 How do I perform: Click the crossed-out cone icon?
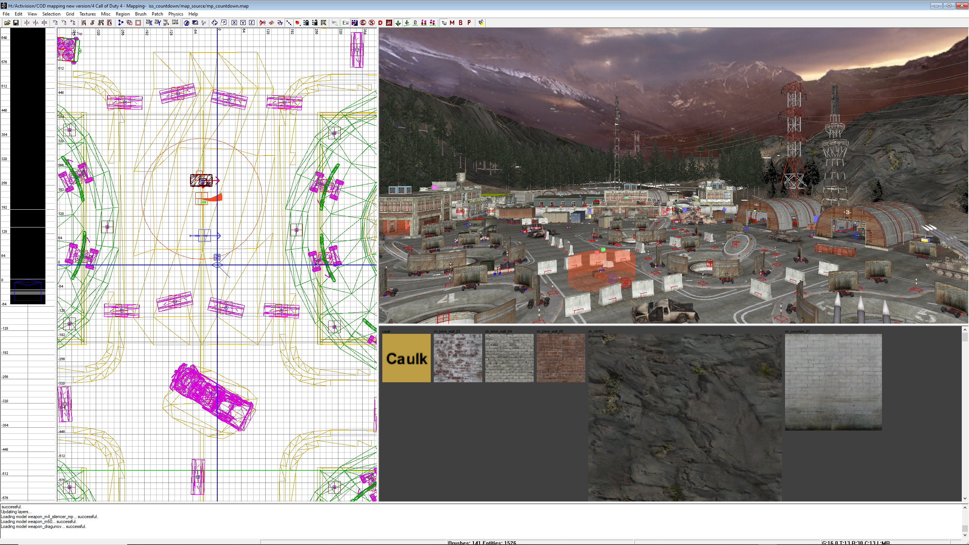pos(262,23)
